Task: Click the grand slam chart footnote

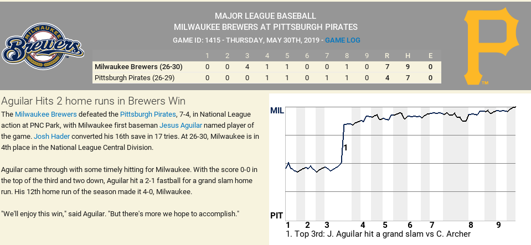Action: [x=378, y=234]
